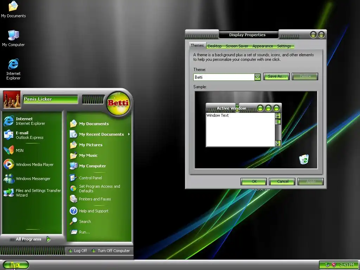Launch Internet Explorer from the desktop
The width and height of the screenshot is (360, 270).
click(13, 69)
